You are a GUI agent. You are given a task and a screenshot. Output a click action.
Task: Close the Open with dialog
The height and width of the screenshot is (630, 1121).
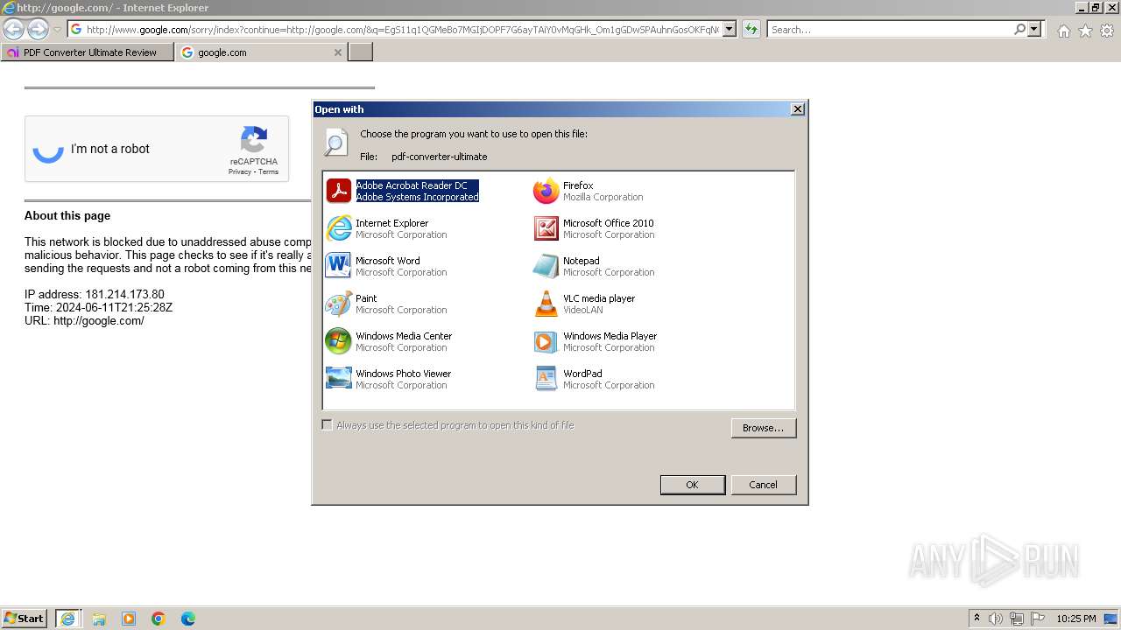coord(797,109)
